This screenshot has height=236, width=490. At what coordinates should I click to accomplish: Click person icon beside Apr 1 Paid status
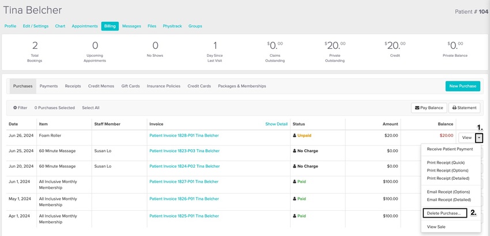295,216
